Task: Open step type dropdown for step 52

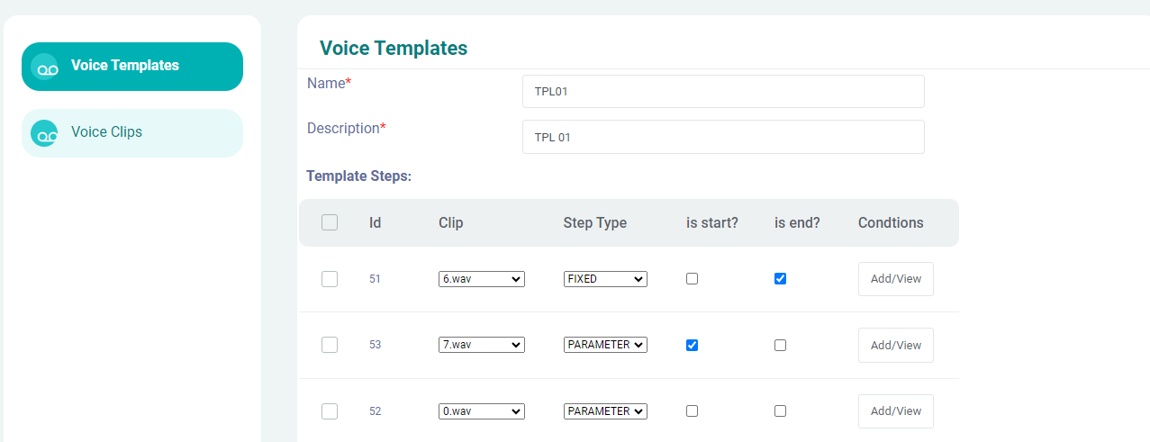Action: pos(605,411)
